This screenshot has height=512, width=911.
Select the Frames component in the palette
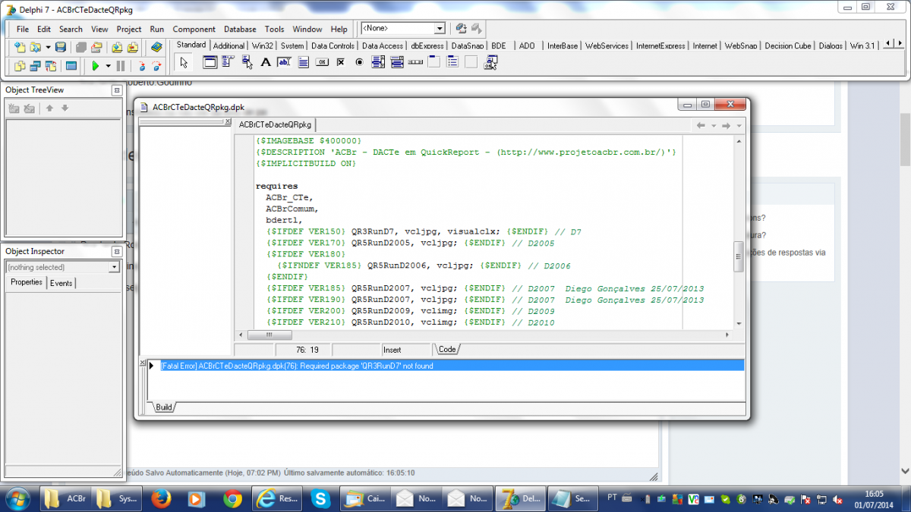pyautogui.click(x=210, y=62)
